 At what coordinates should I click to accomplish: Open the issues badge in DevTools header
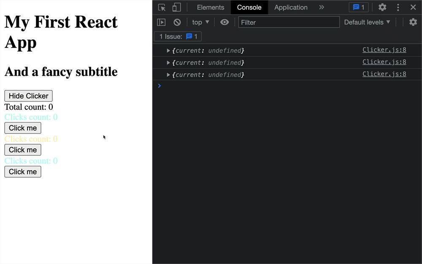(x=358, y=7)
